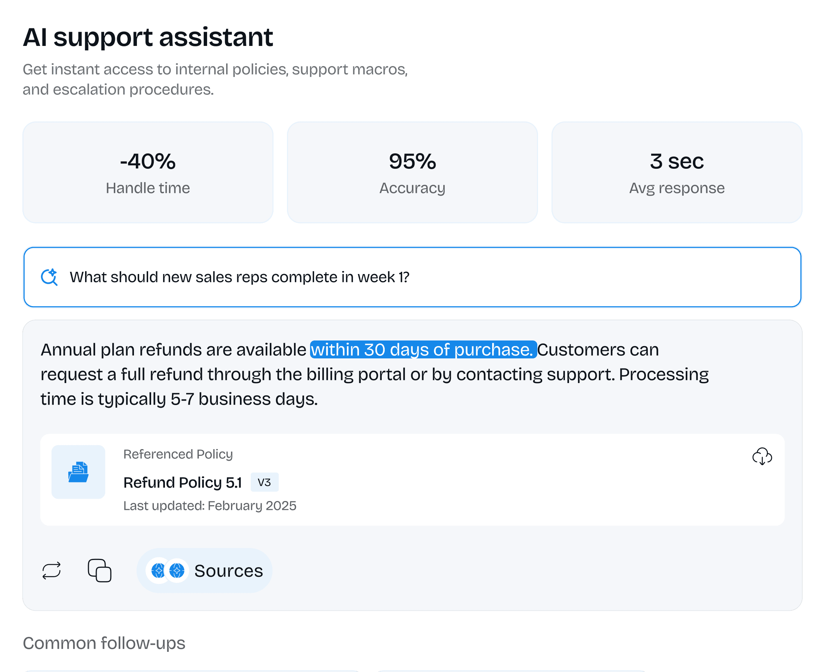This screenshot has height=672, width=825.
Task: Click the copy answer icon
Action: [x=99, y=570]
